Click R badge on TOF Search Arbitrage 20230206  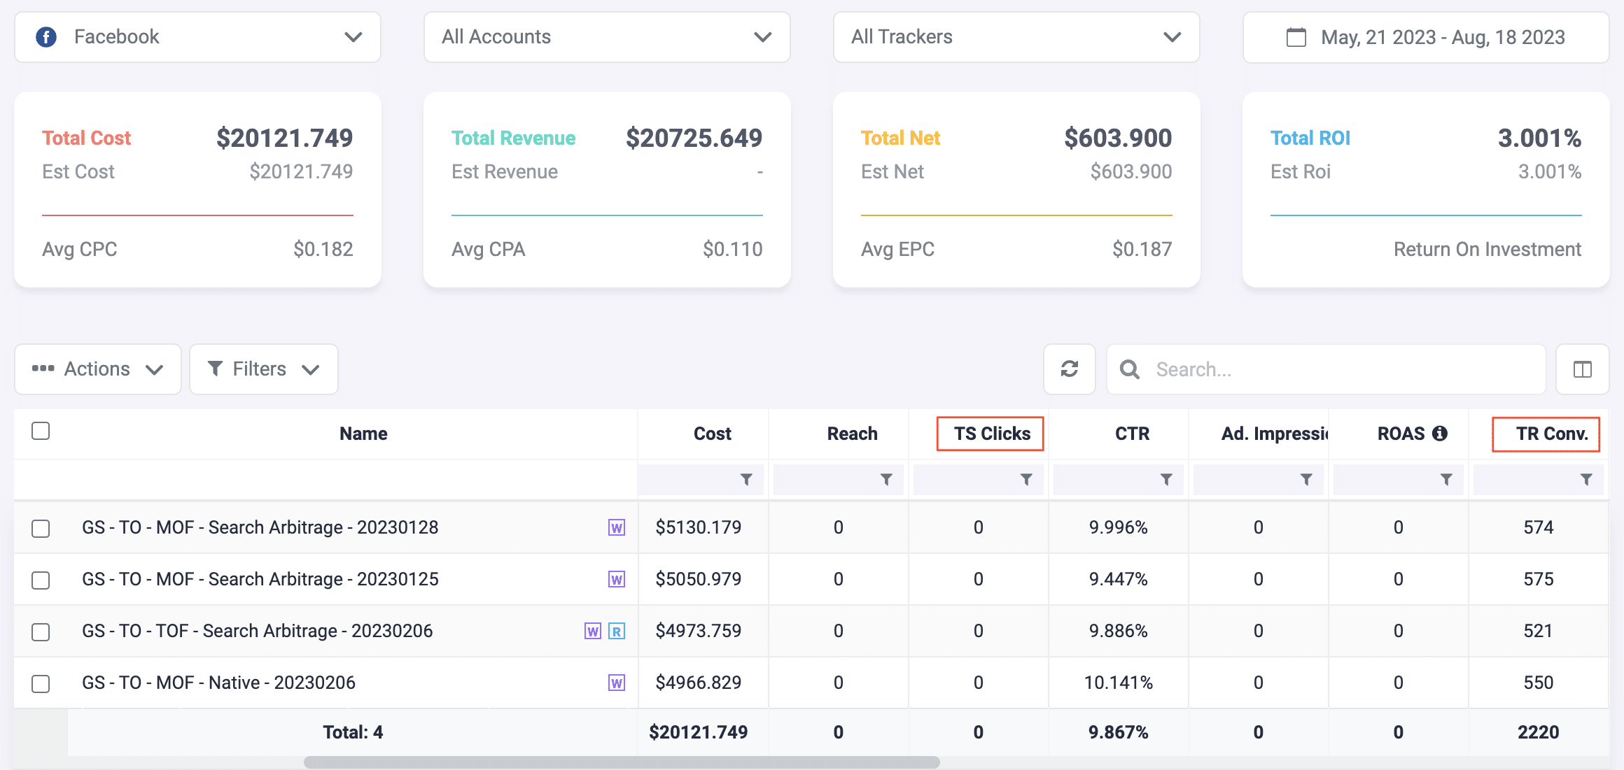coord(616,632)
